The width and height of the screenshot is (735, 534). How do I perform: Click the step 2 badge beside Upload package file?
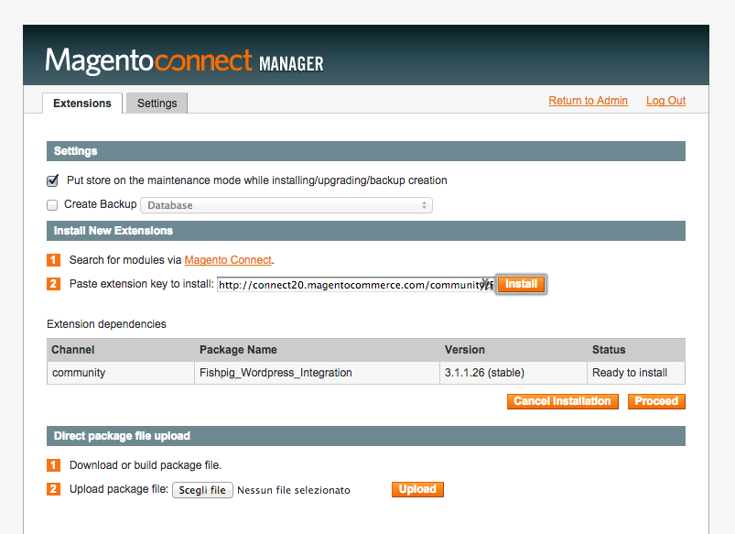[x=53, y=489]
